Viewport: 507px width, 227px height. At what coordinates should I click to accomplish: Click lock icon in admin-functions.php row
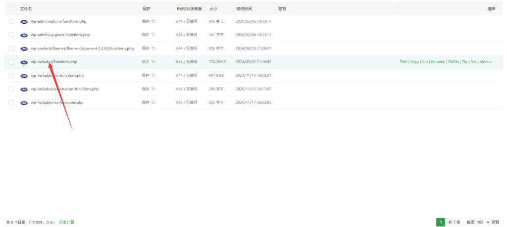[153, 21]
